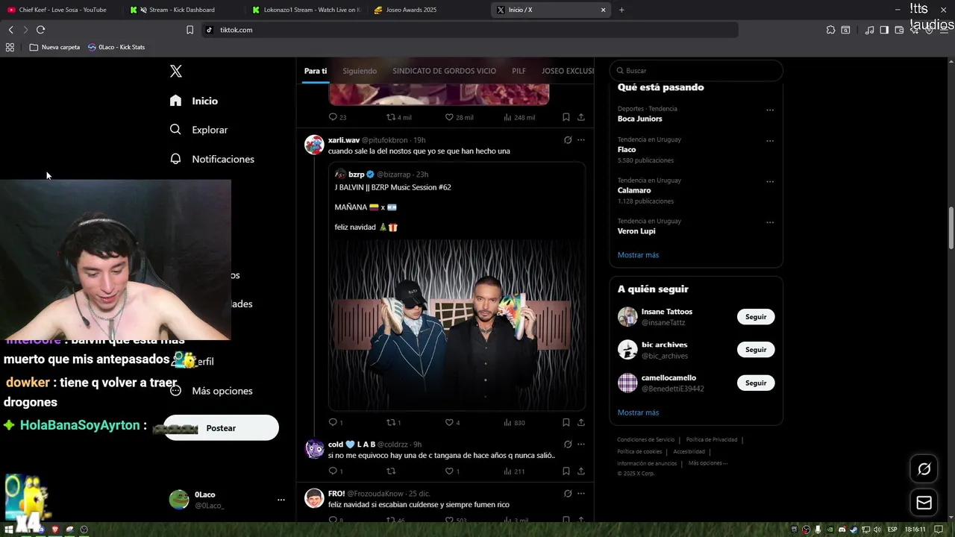955x537 pixels.
Task: Like the cold L A B post
Action: click(452, 471)
